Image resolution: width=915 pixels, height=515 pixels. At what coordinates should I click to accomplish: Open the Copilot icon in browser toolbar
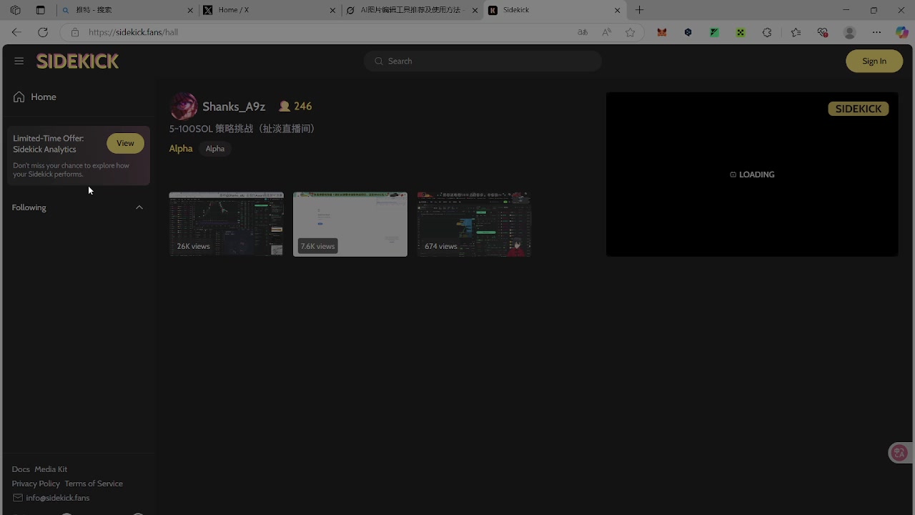pyautogui.click(x=901, y=32)
